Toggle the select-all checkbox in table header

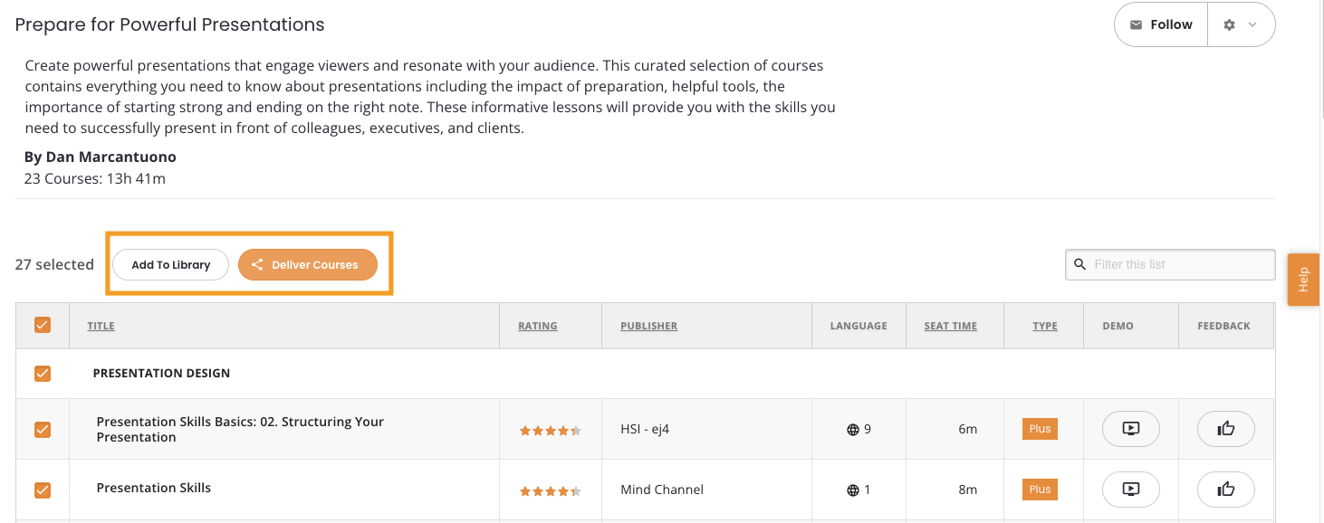(43, 325)
